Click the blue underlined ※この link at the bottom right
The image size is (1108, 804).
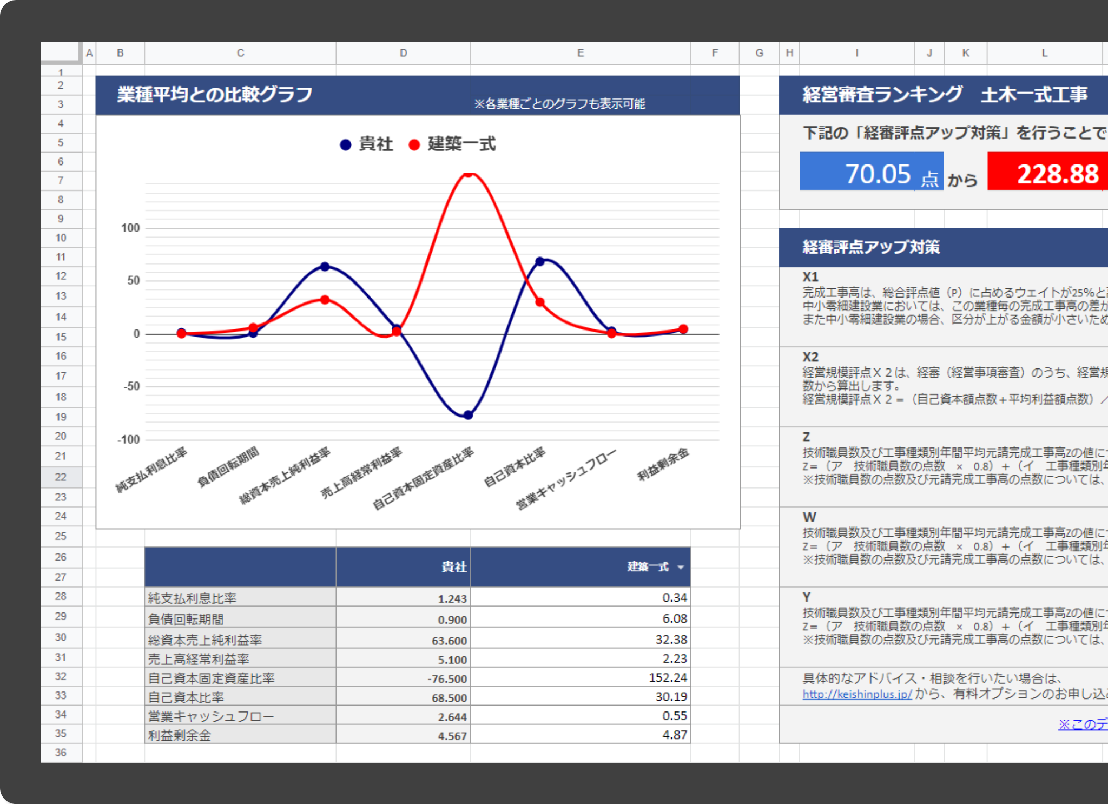(x=1082, y=724)
